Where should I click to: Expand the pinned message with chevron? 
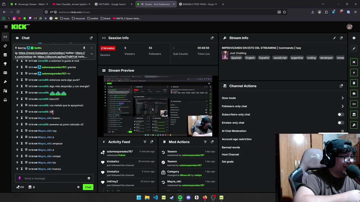[91, 54]
